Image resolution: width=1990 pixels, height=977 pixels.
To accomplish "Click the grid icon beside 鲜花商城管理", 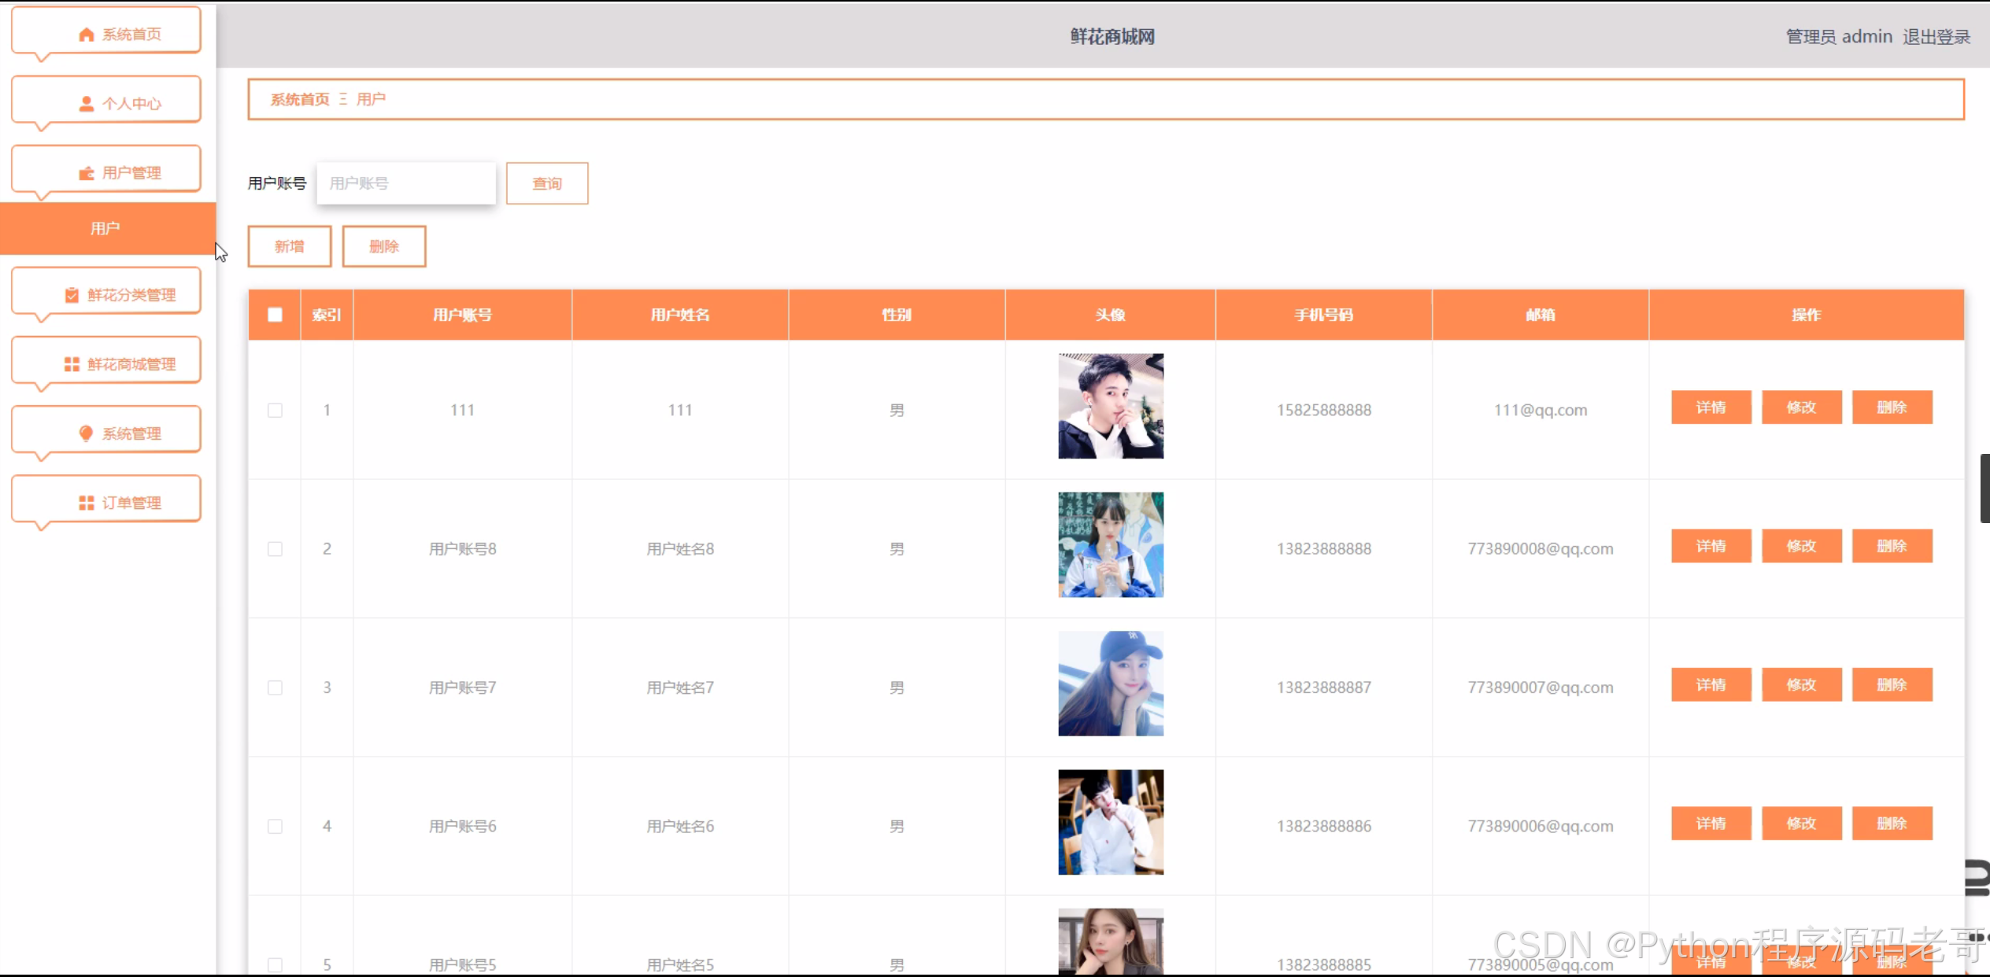I will [x=72, y=364].
